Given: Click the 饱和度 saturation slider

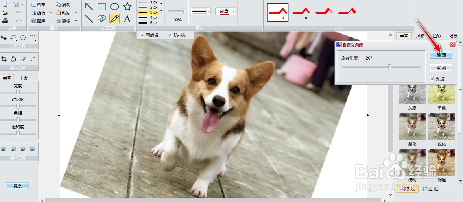Looking at the screenshot, I should point(18,134).
